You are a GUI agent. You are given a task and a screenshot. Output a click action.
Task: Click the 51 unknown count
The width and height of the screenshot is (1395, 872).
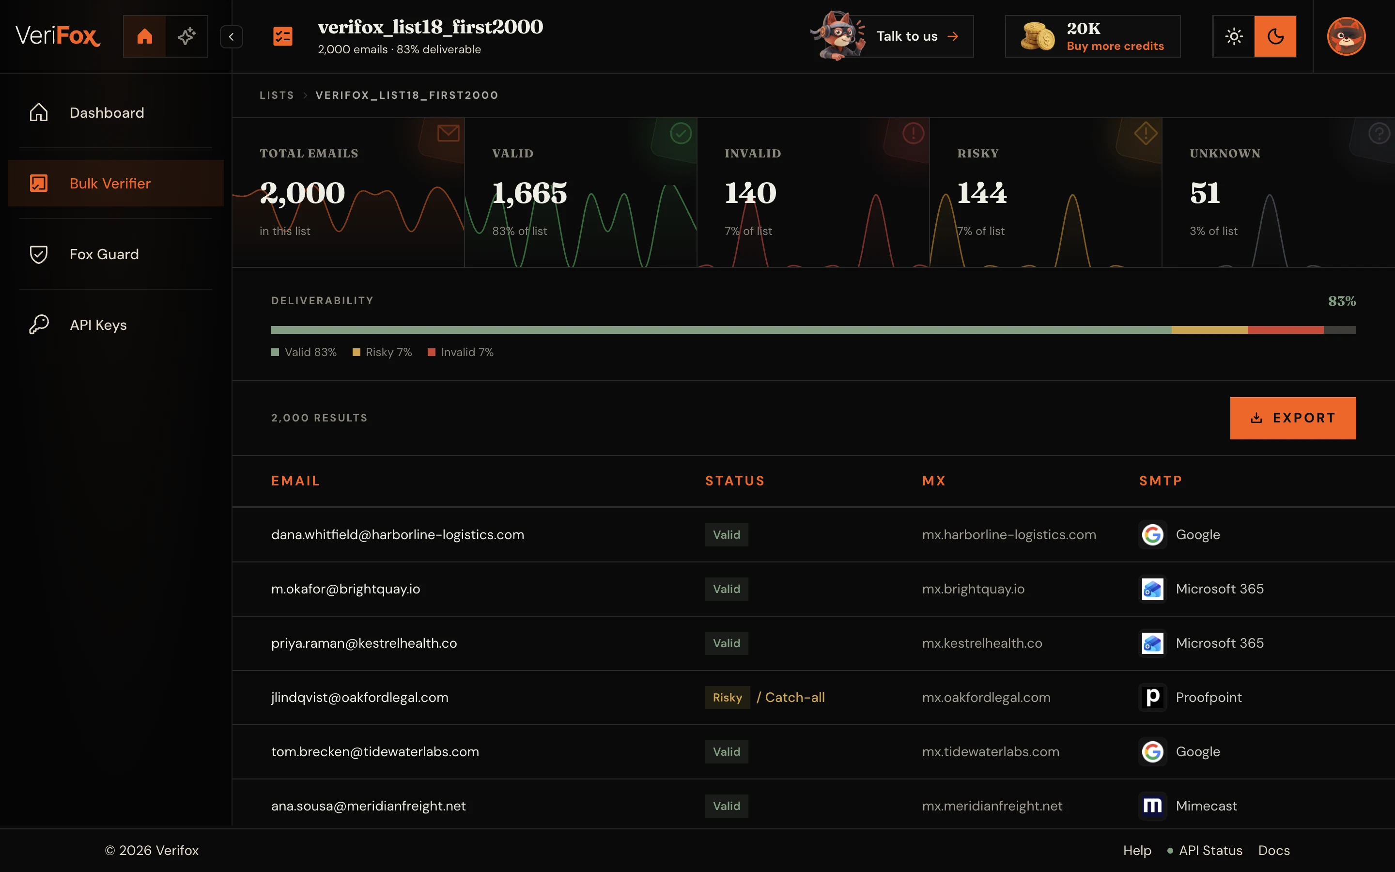[x=1205, y=193]
